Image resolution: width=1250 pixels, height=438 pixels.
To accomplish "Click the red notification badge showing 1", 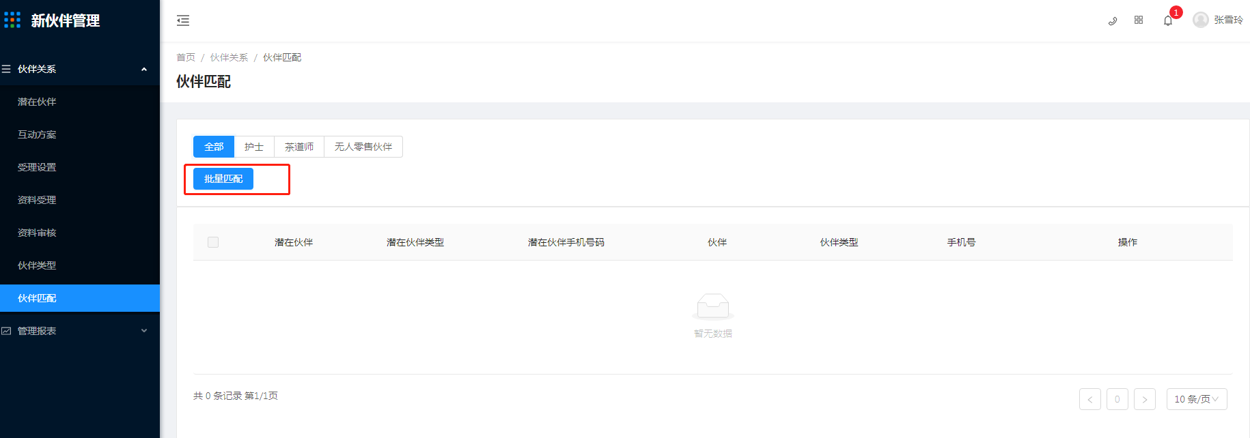I will pos(1176,12).
